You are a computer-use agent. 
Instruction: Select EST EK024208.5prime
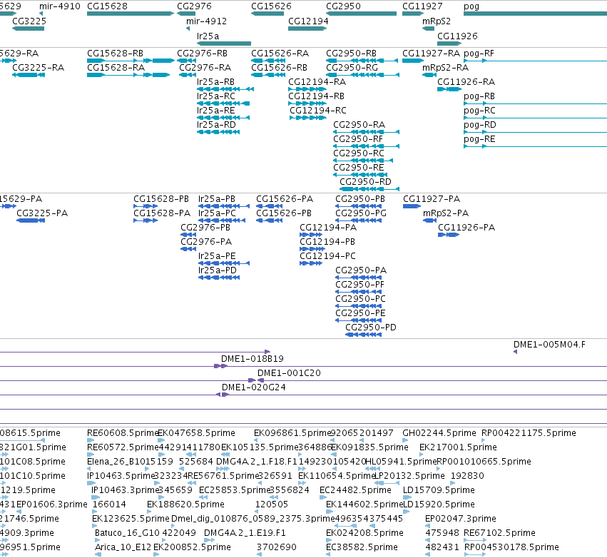click(364, 533)
